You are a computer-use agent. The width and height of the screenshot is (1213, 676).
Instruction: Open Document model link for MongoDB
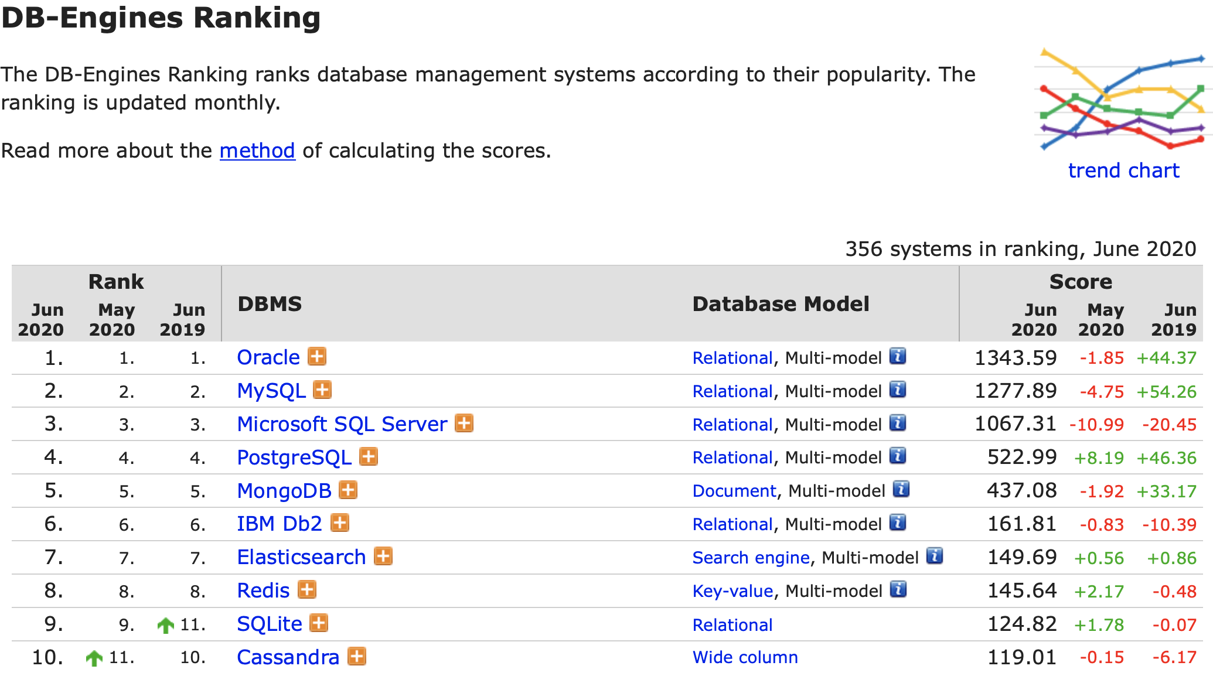point(734,491)
